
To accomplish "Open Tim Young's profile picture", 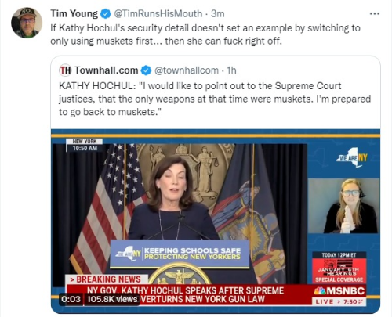I will (27, 23).
